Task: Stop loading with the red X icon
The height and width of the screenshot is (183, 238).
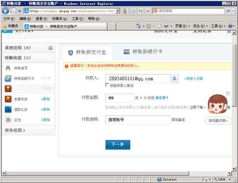Action: [148, 11]
